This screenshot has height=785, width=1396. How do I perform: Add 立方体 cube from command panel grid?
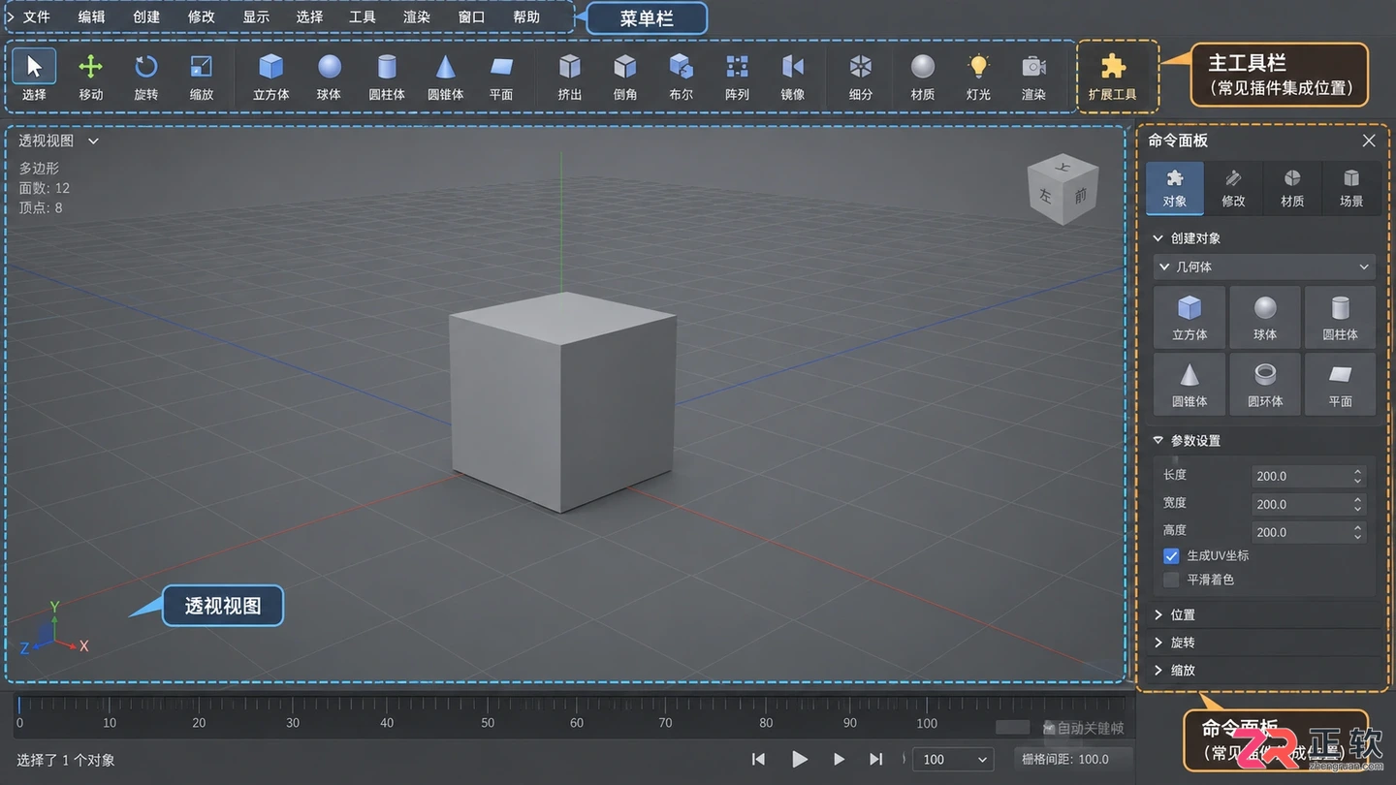[1190, 317]
